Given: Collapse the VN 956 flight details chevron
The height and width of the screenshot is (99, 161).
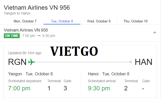Looking at the screenshot, I should coord(155,33).
